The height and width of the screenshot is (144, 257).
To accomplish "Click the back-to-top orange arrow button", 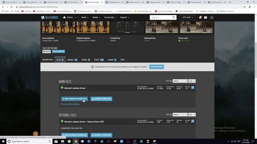I will click(36, 134).
